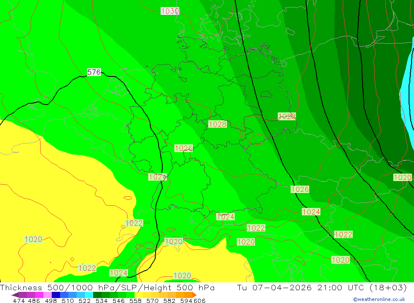The image size is (414, 303).
Task: Click the 570 legend value
Action: [x=152, y=301]
